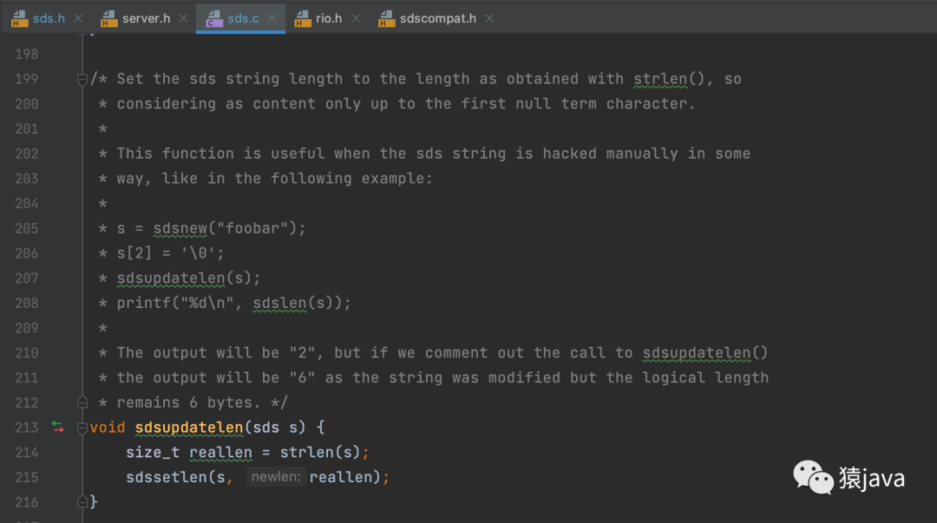937x523 pixels.
Task: Click line number 205 in the gutter
Action: coord(26,228)
